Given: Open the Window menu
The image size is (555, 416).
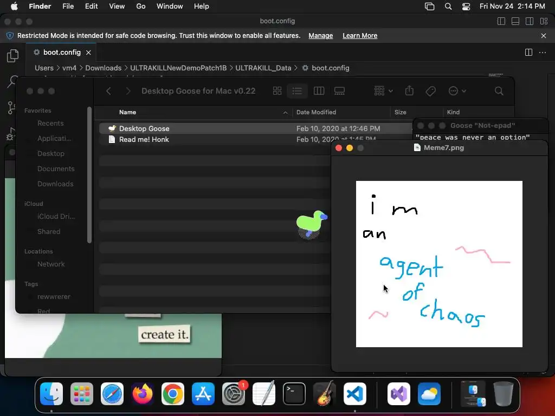Looking at the screenshot, I should tap(170, 6).
